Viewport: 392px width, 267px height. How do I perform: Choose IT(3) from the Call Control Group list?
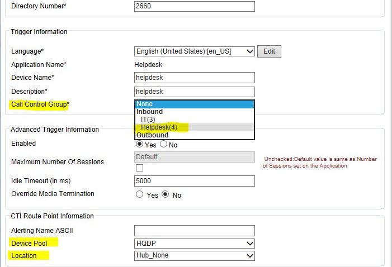[x=148, y=120]
